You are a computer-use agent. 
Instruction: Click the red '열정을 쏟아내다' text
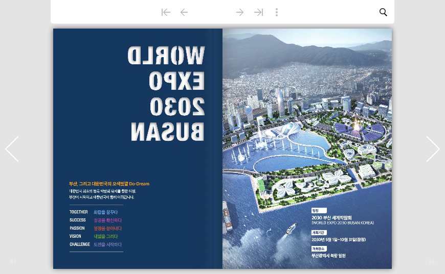(107, 228)
